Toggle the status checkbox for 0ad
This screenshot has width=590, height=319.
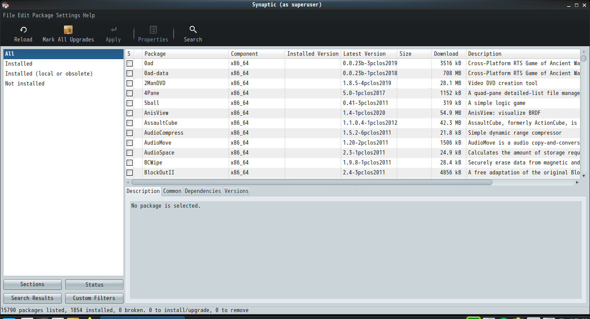[130, 63]
